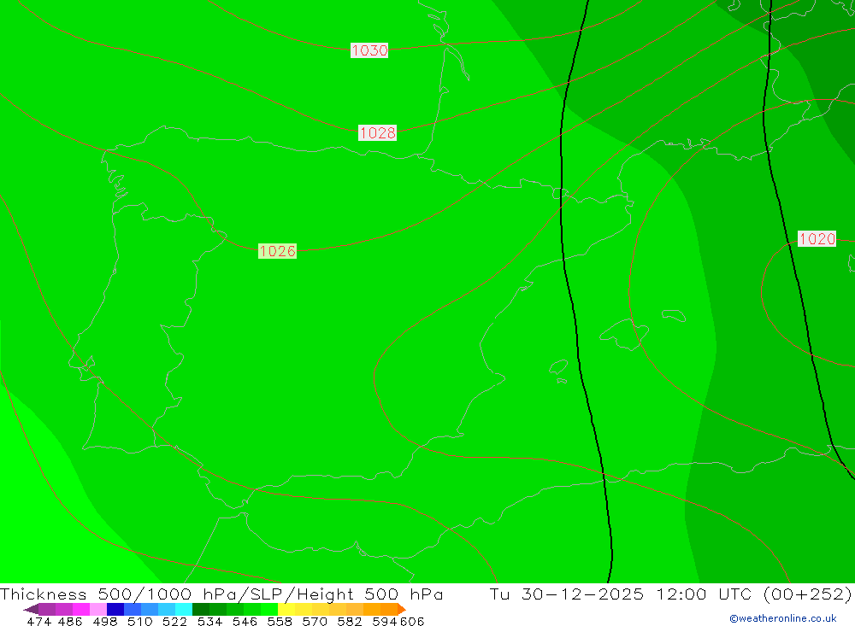The image size is (855, 626).
Task: Click the 474 legend value
Action: tap(38, 621)
